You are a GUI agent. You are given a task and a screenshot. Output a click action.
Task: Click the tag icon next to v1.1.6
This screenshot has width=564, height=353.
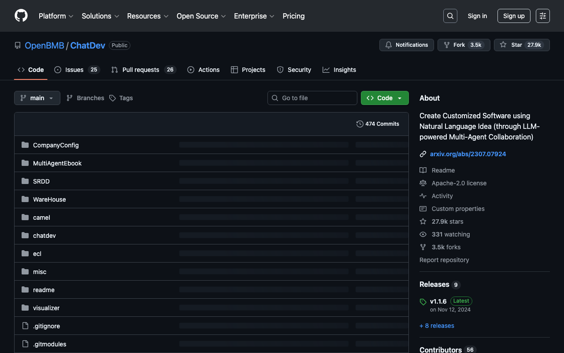click(423, 302)
